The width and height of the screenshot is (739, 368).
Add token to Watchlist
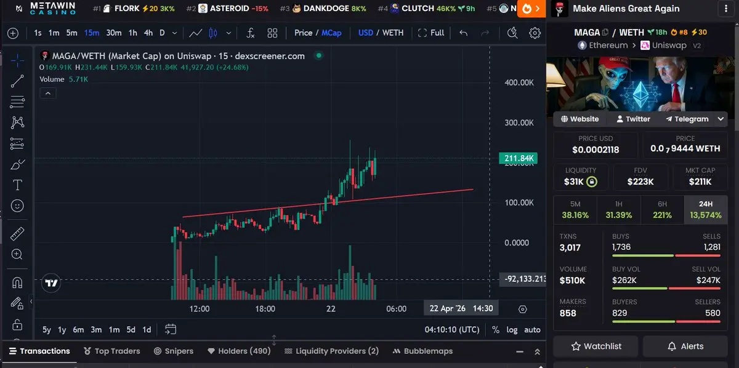click(596, 346)
